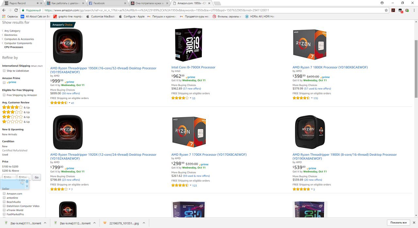Expand rating breakdown for 1800X (170 reviews)
This screenshot has height=228, width=418.
pos(312,98)
